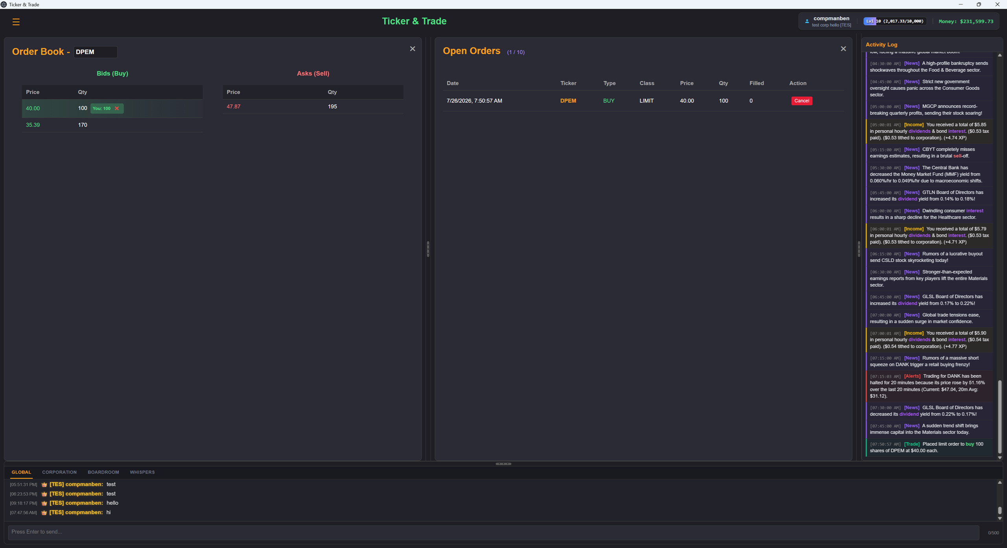Screen dimensions: 1007x548
Task: Click the Price column header in Open Orders
Action: (x=686, y=83)
